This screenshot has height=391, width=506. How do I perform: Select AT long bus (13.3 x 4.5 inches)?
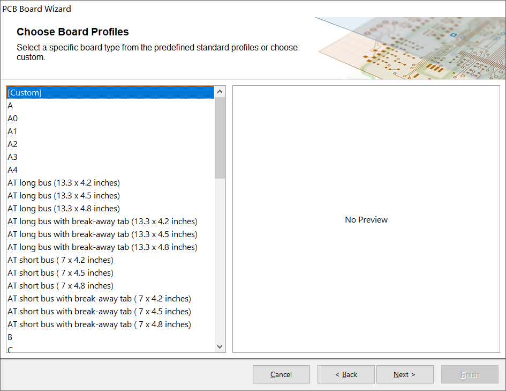[110, 195]
